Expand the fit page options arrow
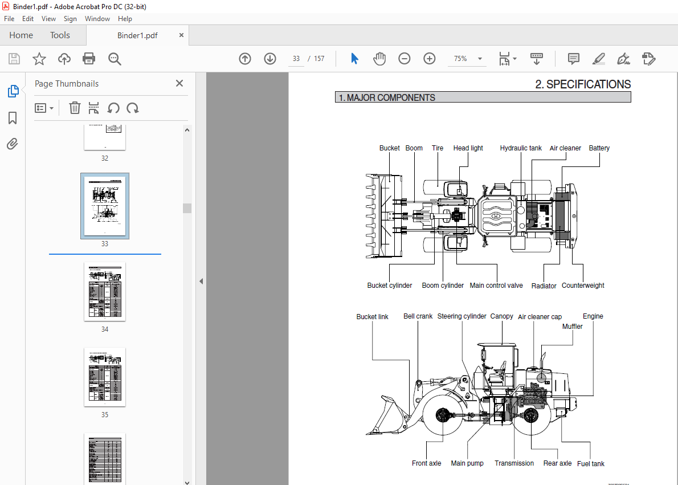The width and height of the screenshot is (678, 485). coord(514,58)
